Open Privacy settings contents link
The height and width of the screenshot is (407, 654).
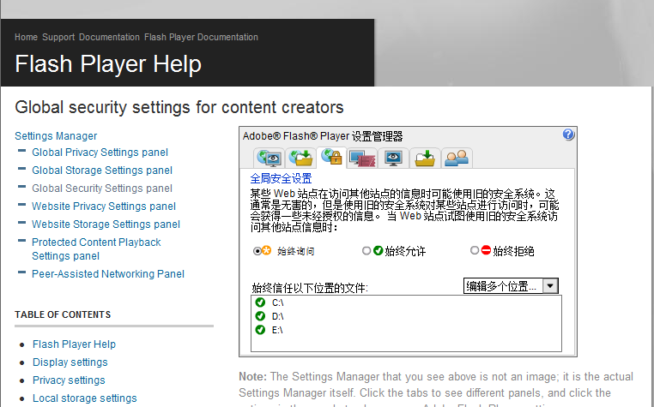coord(69,380)
